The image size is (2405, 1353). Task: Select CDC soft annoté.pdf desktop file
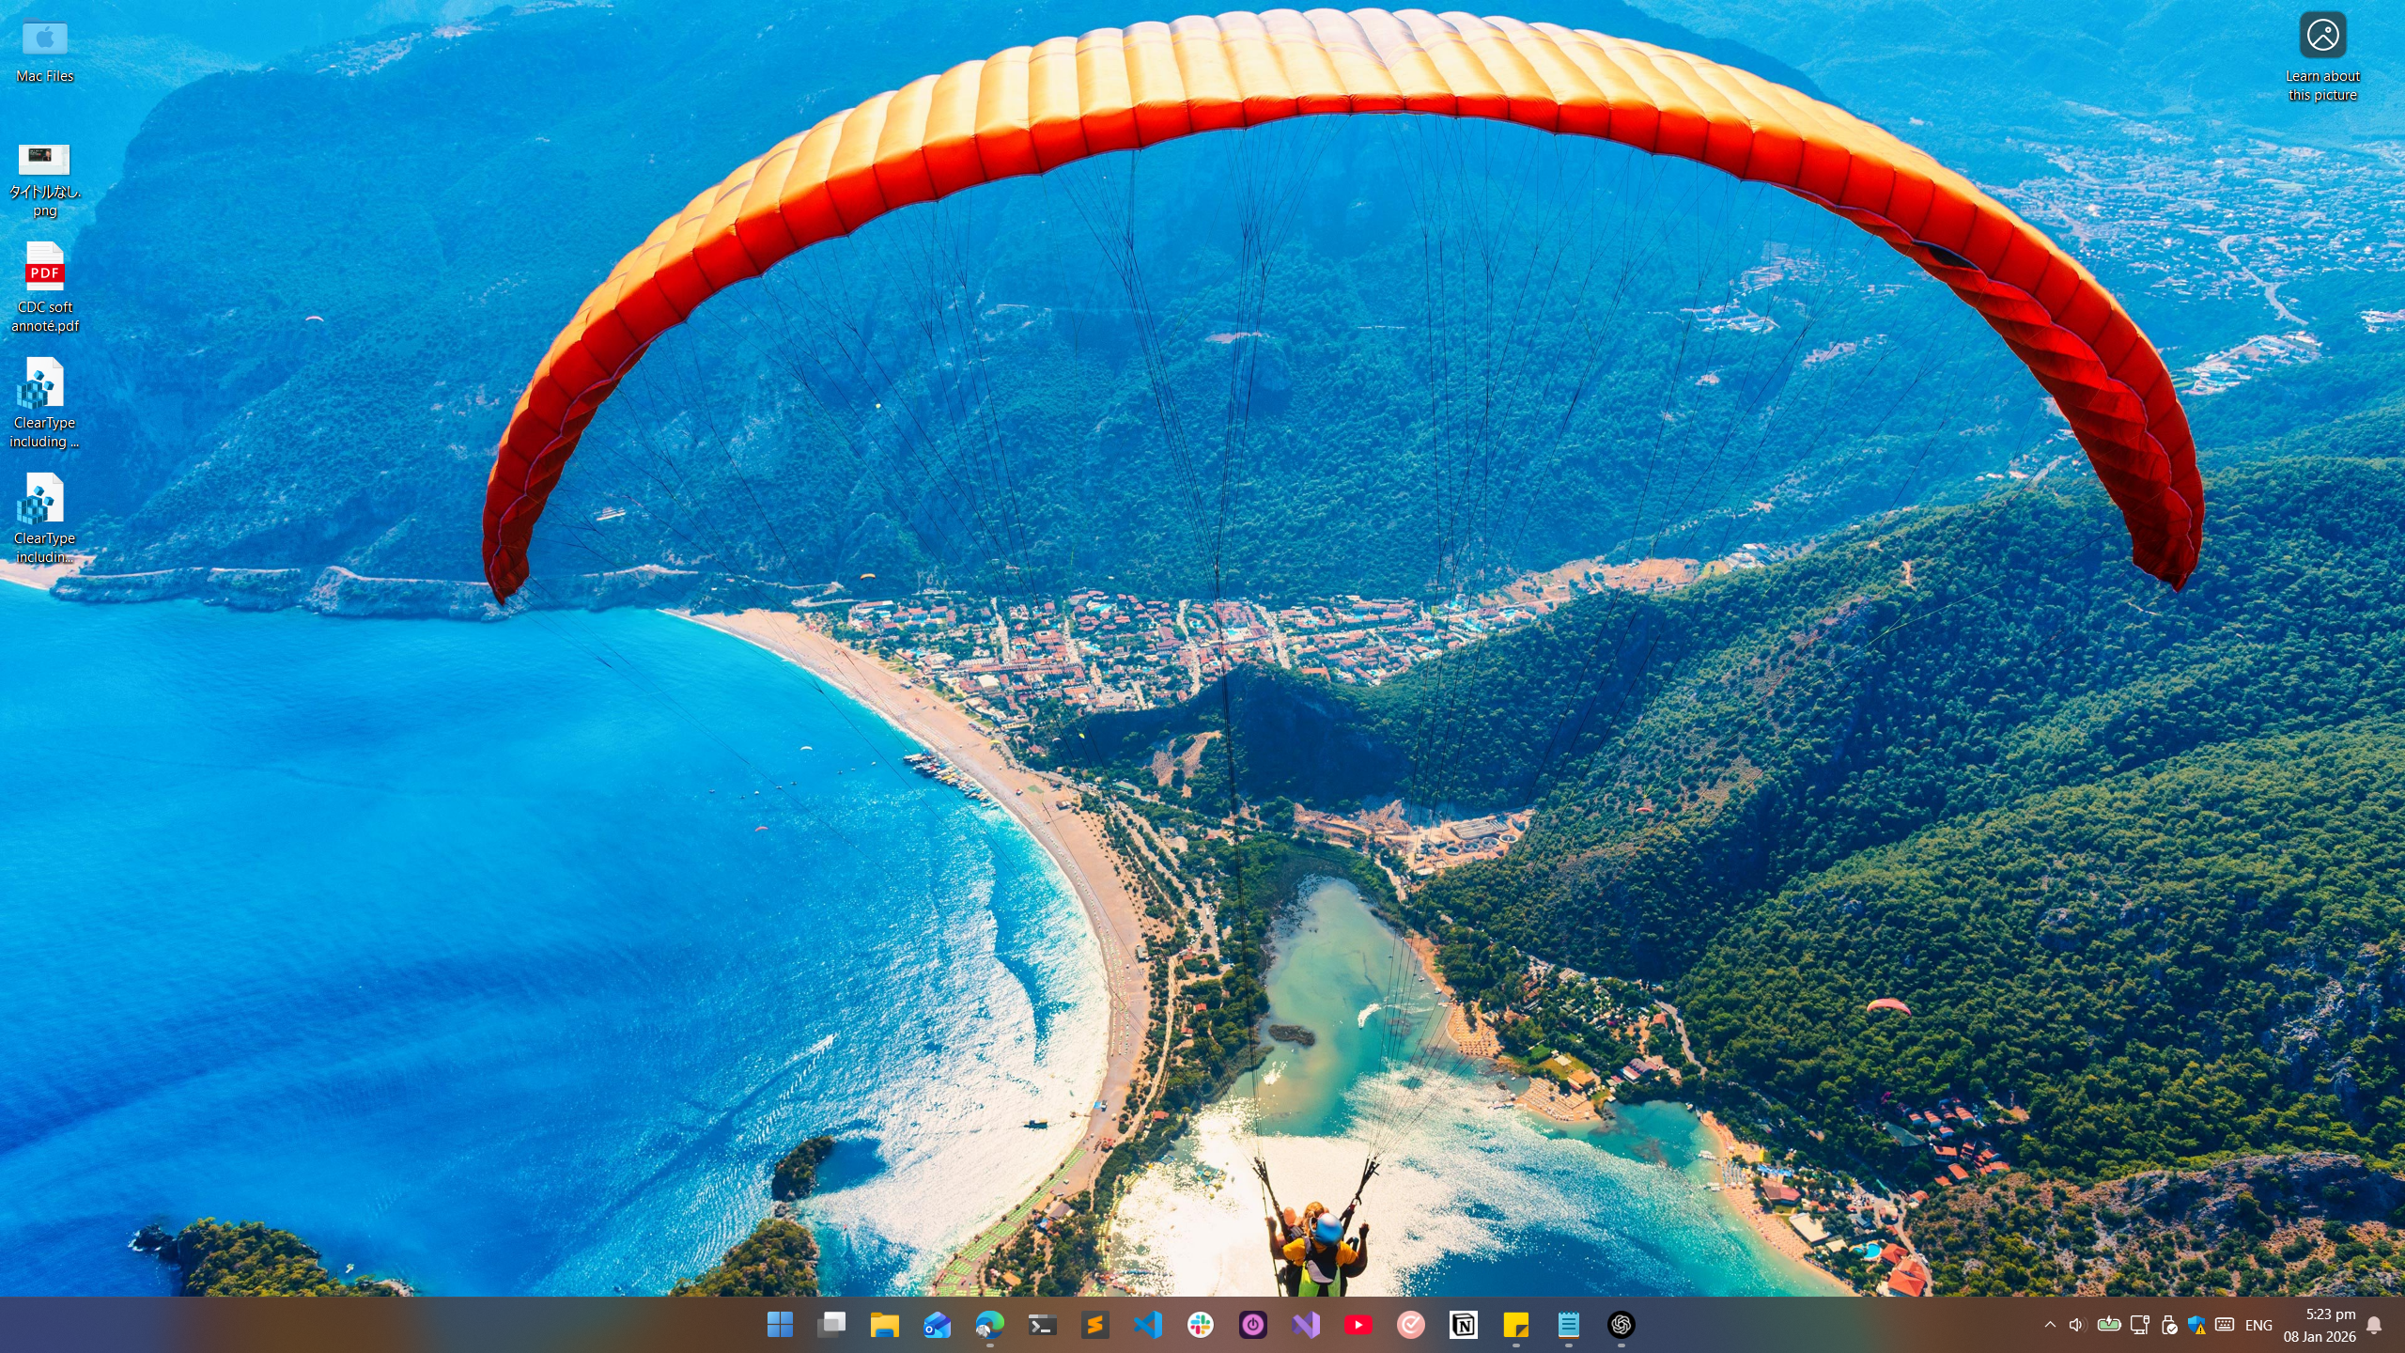(x=45, y=288)
